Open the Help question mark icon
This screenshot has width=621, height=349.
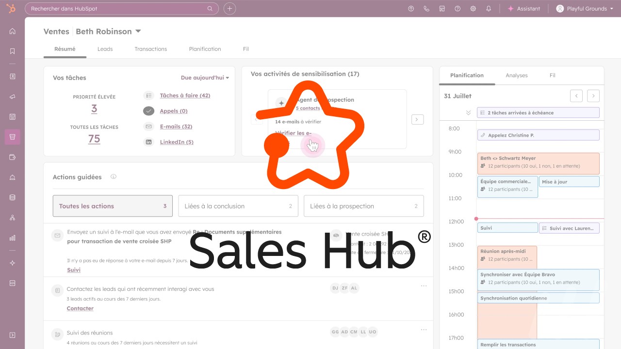[458, 9]
